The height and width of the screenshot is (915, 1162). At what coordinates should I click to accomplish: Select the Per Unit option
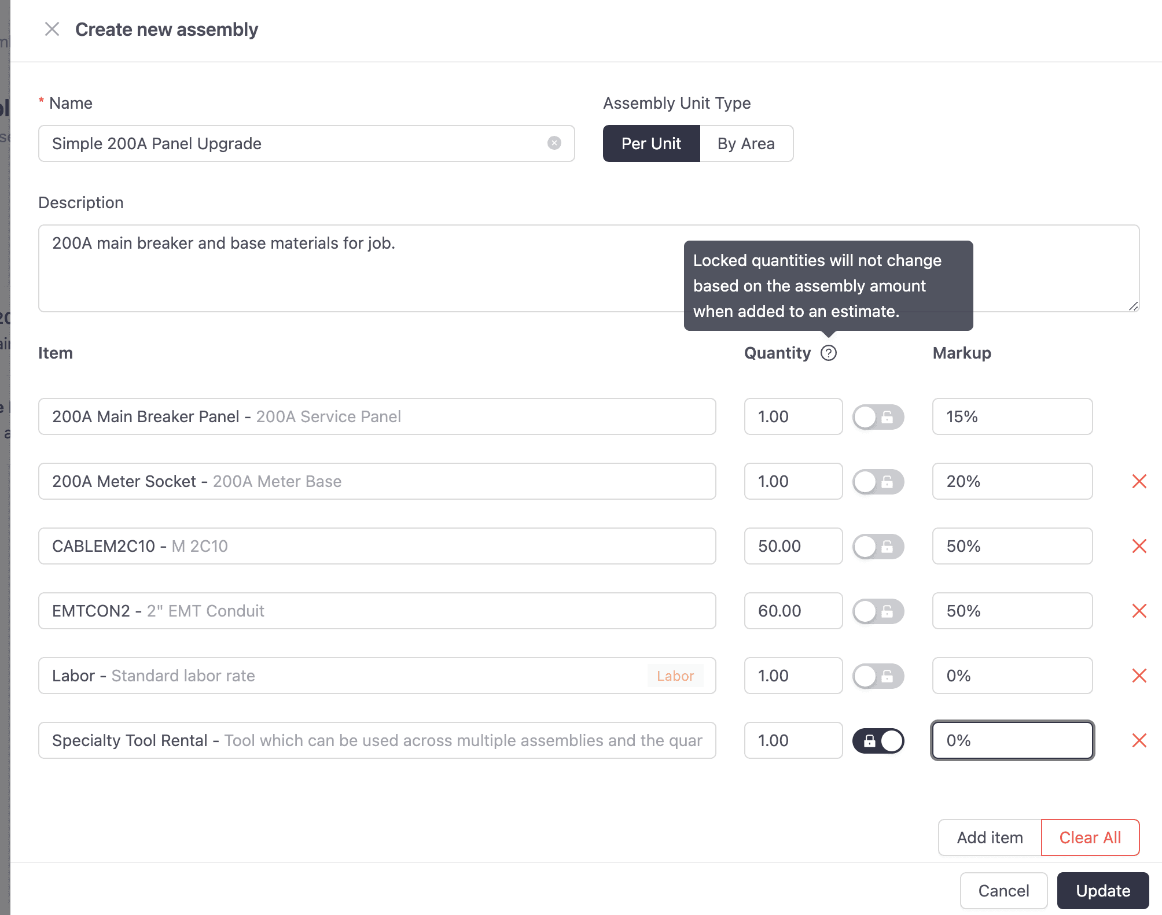click(651, 143)
